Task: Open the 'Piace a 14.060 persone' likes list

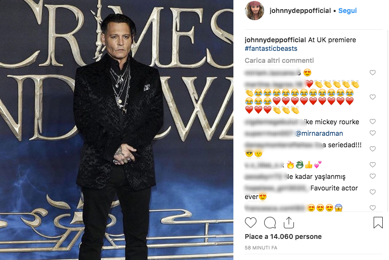Action: pyautogui.click(x=283, y=236)
